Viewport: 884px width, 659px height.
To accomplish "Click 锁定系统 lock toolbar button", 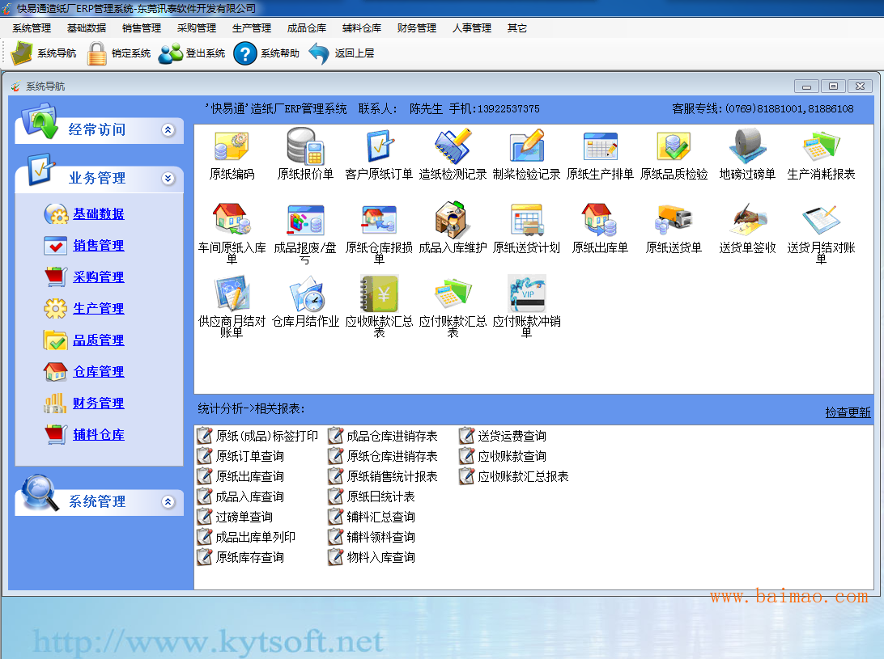I will tap(119, 53).
